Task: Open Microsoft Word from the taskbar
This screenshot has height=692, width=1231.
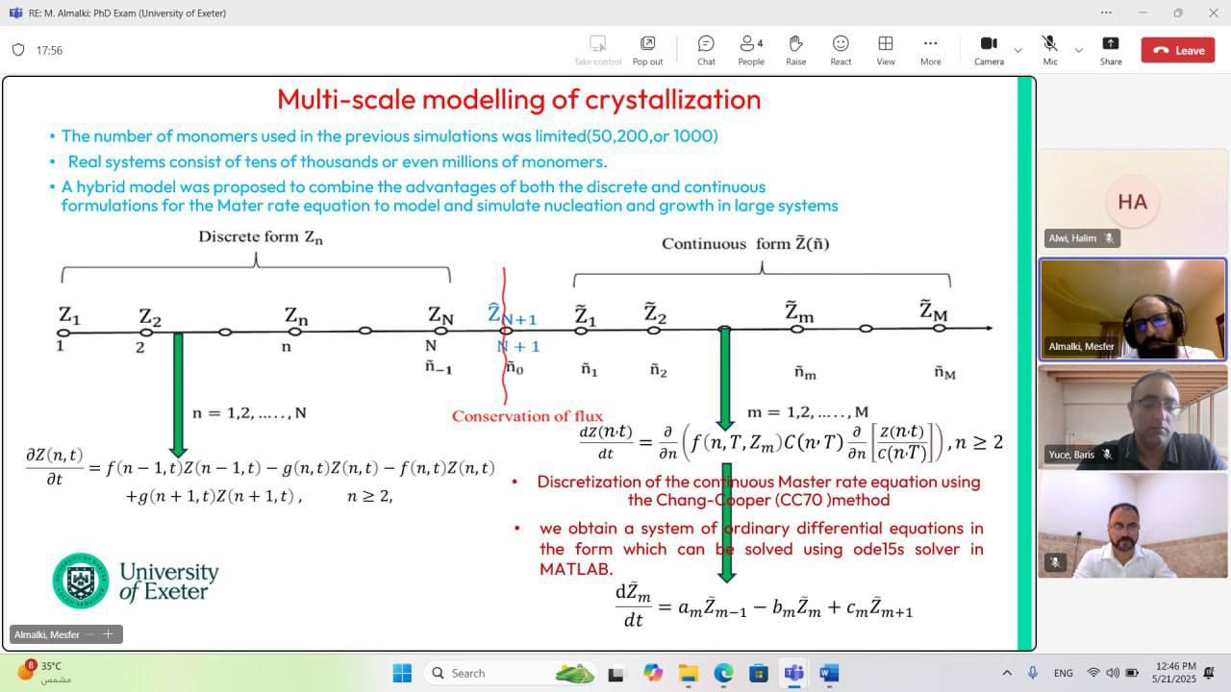Action: point(829,673)
